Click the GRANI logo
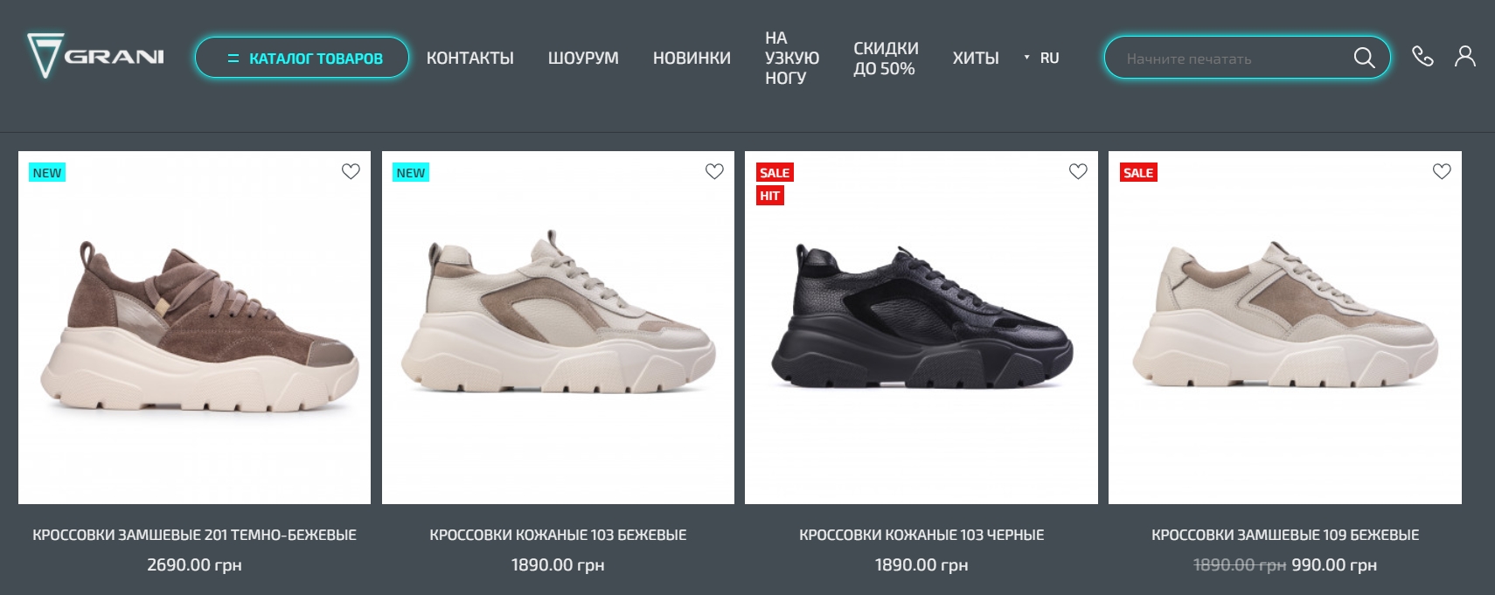1495x595 pixels. coord(95,57)
